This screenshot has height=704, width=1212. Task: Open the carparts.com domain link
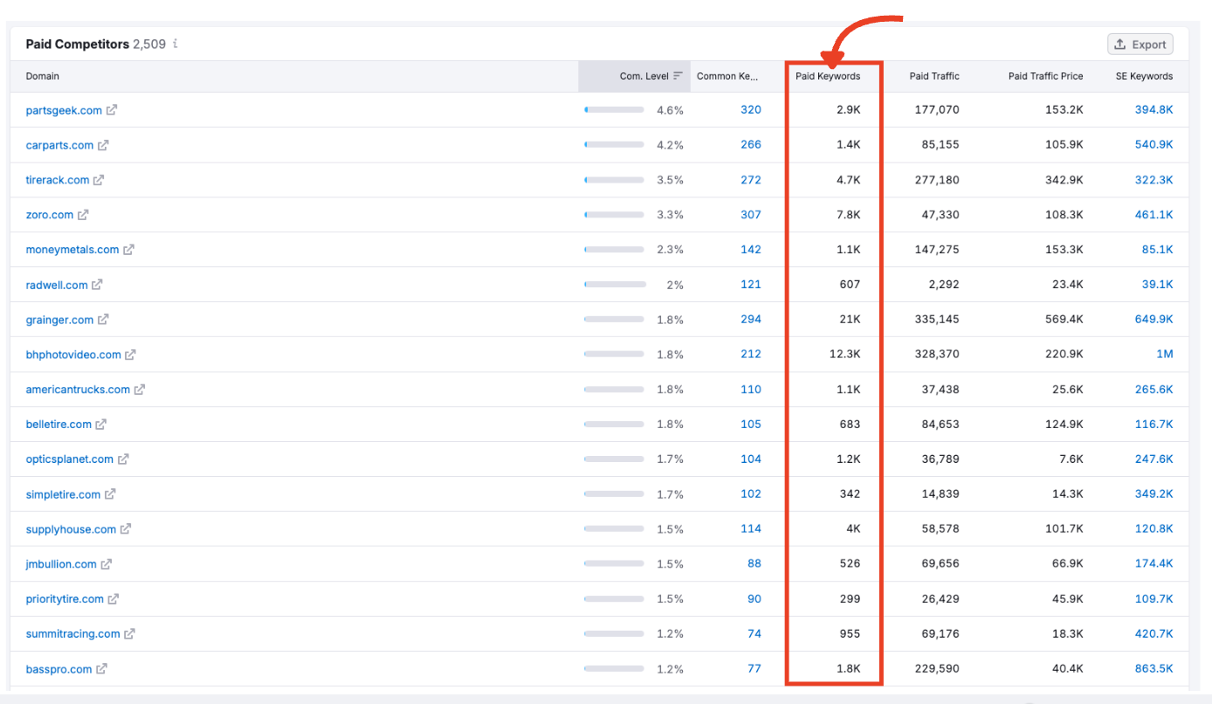58,145
